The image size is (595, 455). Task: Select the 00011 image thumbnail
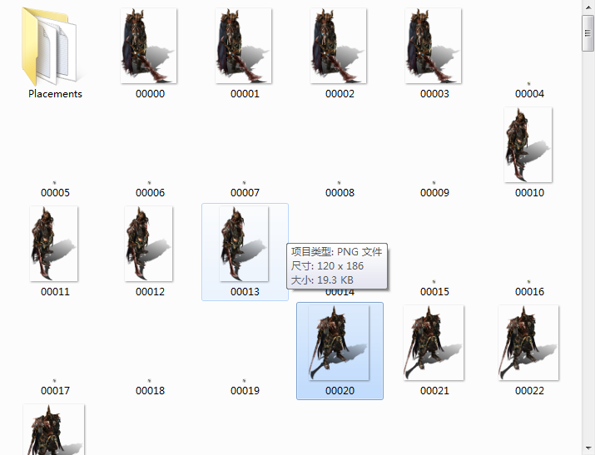tap(54, 244)
